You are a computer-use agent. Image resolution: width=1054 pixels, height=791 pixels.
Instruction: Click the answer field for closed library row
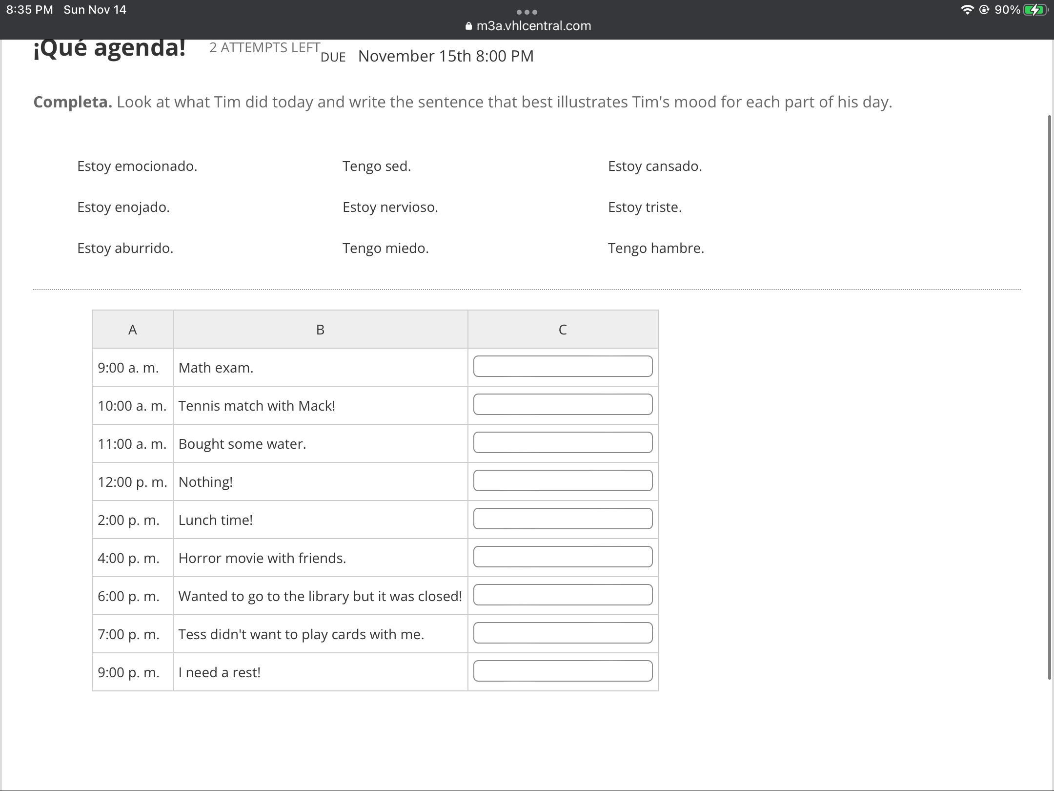point(562,595)
